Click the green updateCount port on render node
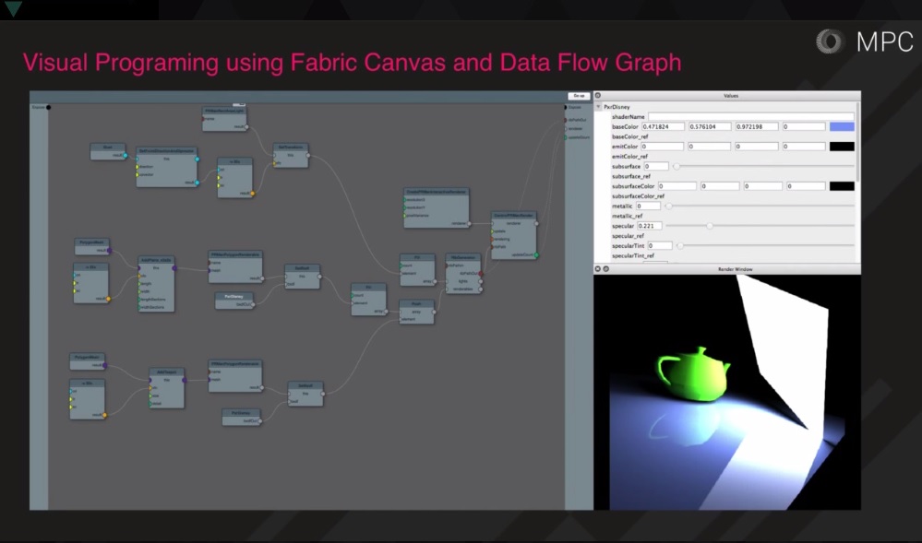The height and width of the screenshot is (543, 922). pyautogui.click(x=536, y=254)
